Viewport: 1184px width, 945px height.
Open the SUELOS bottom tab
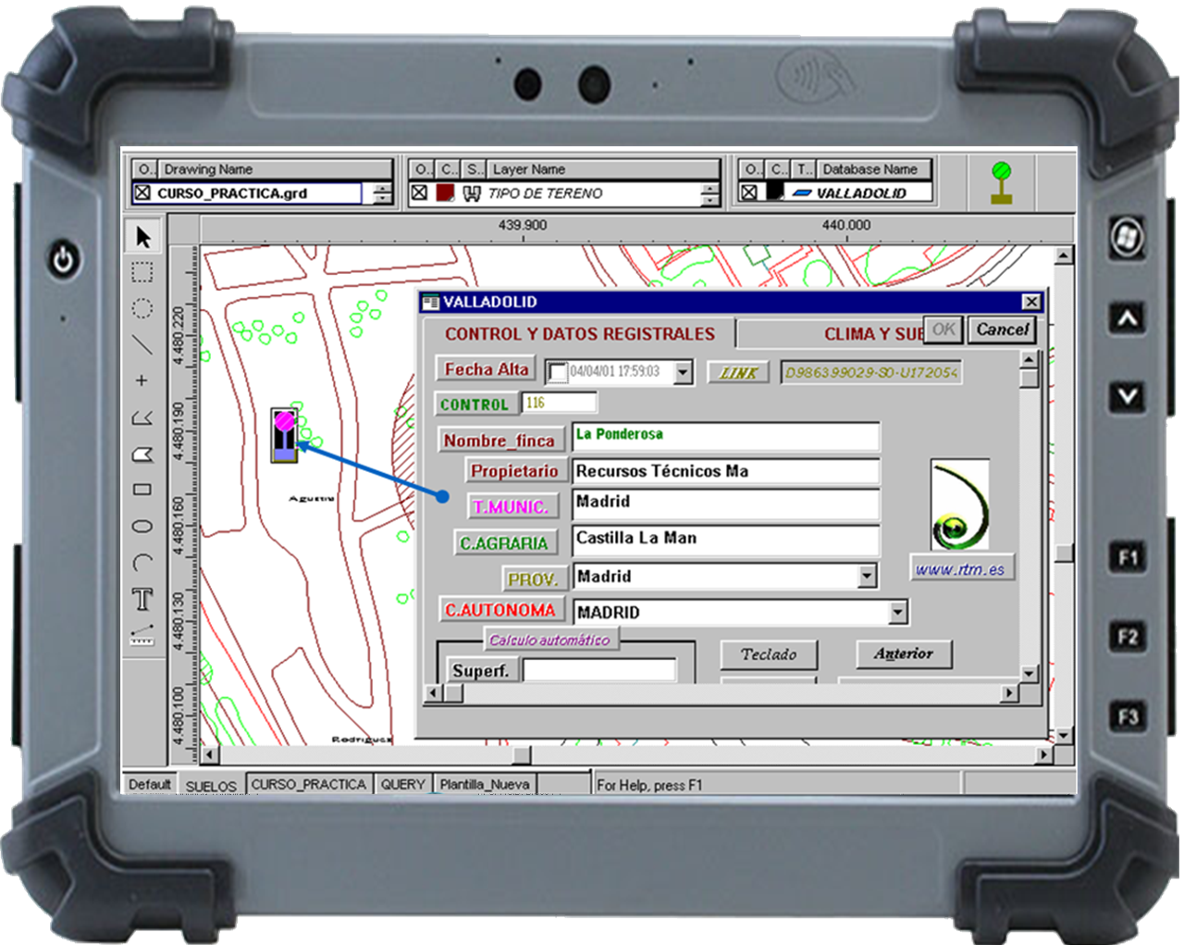tap(211, 786)
